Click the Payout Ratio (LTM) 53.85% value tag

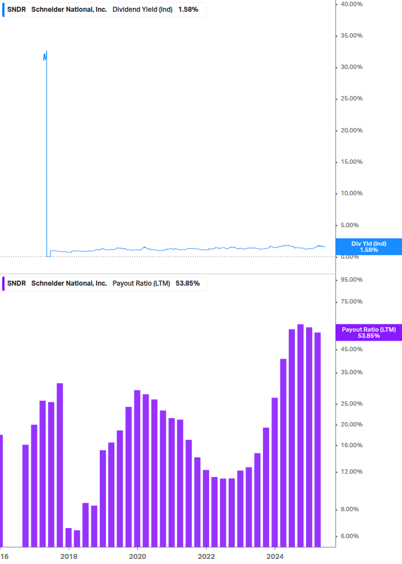point(369,333)
